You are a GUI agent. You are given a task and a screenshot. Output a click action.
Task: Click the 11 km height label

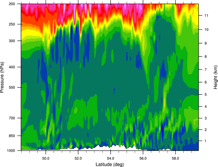[x=207, y=15]
